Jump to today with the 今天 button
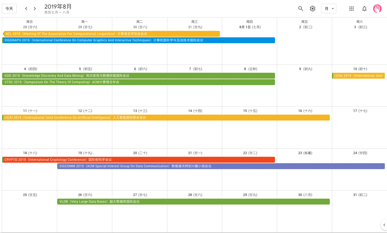 click(9, 9)
